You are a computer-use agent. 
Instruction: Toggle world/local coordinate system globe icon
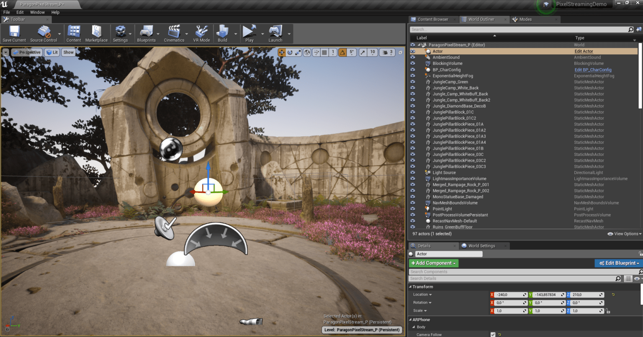[x=307, y=52]
